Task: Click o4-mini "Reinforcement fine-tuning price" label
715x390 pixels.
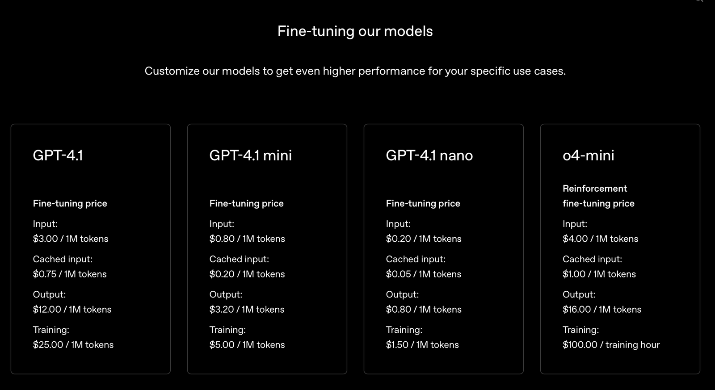Action: coord(598,196)
